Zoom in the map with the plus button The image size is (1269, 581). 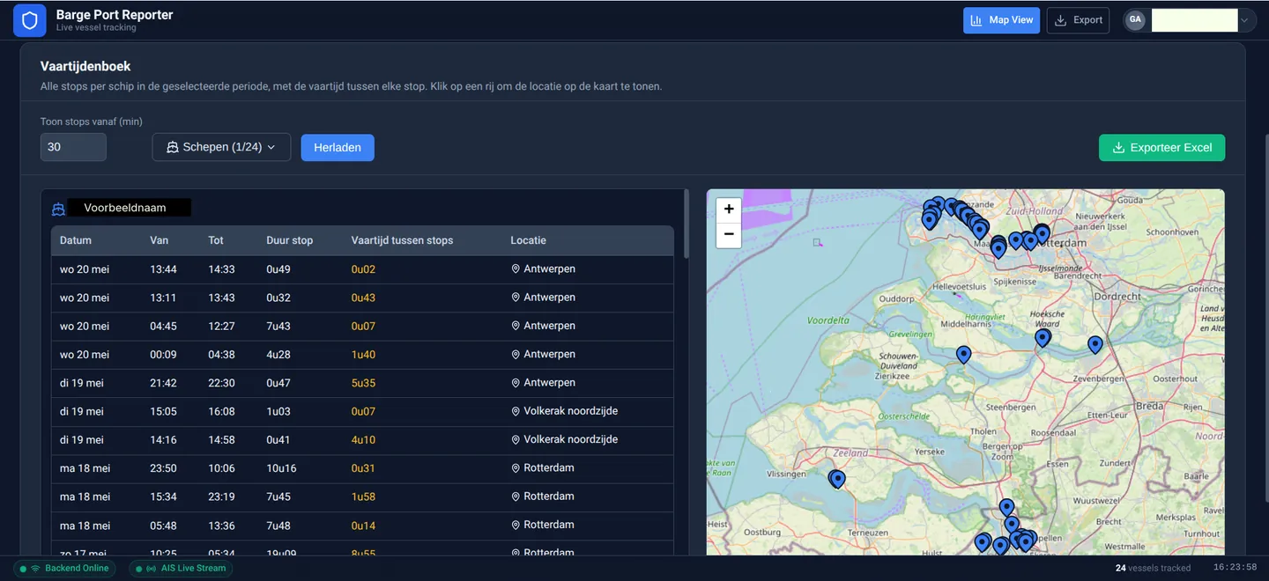[729, 210]
